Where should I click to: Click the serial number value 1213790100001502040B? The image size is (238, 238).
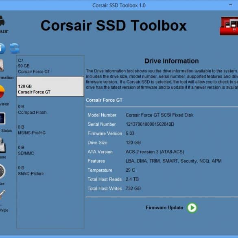click(x=150, y=124)
